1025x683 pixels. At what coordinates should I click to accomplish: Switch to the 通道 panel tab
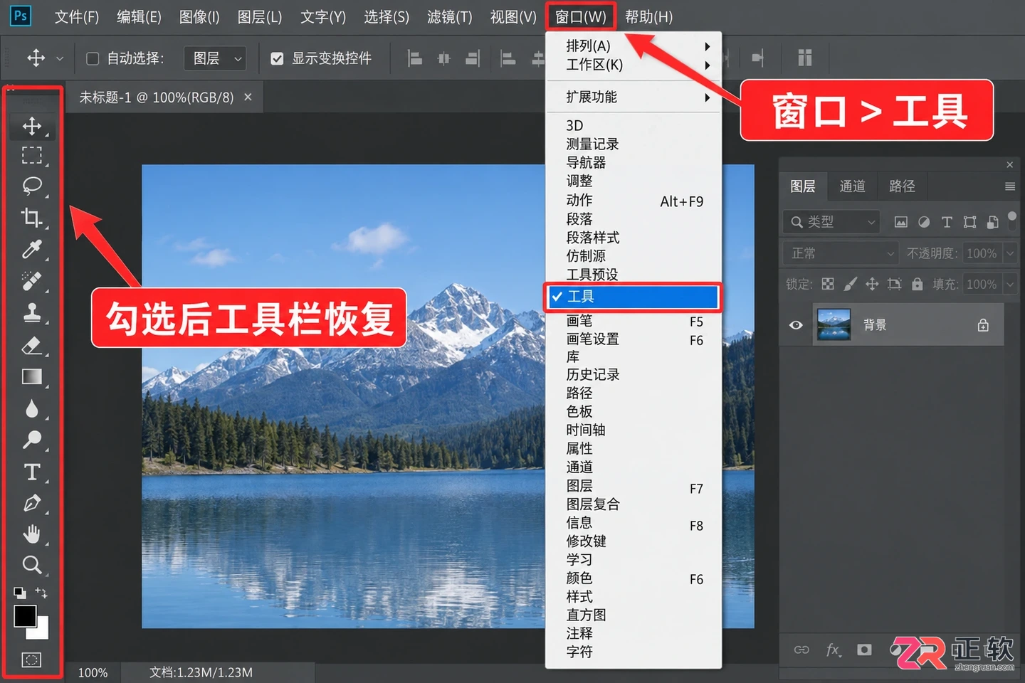click(852, 186)
